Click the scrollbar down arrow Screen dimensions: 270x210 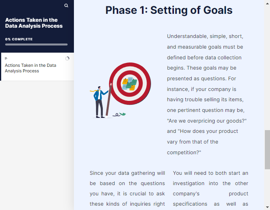(267, 207)
